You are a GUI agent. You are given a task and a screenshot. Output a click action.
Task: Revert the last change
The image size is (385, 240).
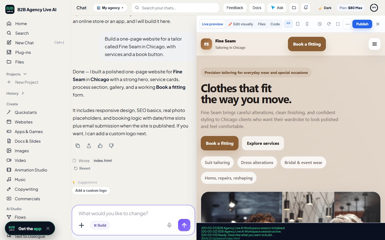pyautogui.click(x=82, y=168)
